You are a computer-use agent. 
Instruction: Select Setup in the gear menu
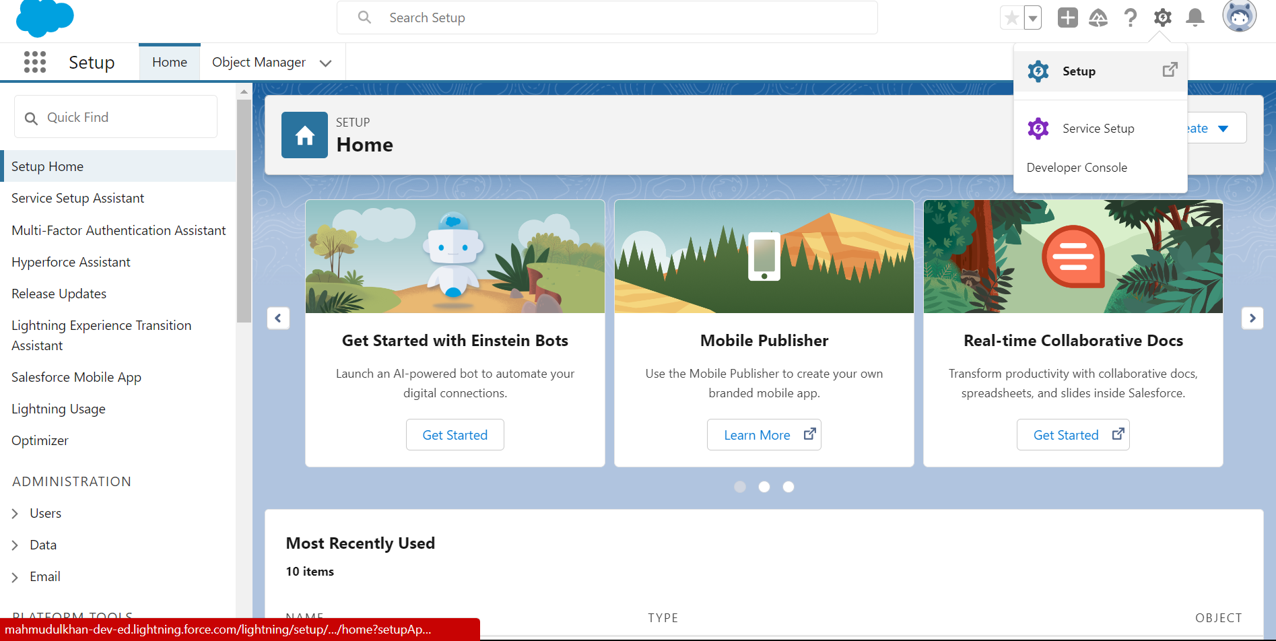point(1100,71)
